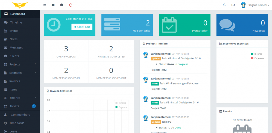Image resolution: width=272 pixels, height=133 pixels.
Task: Toggle the Invoice legend swatch in chart
Action: coord(116,103)
